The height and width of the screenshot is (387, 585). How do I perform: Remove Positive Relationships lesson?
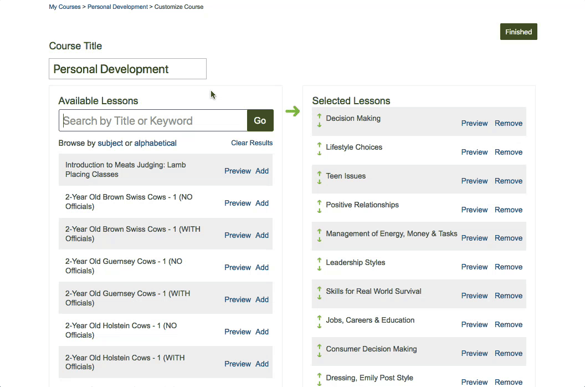[509, 209]
